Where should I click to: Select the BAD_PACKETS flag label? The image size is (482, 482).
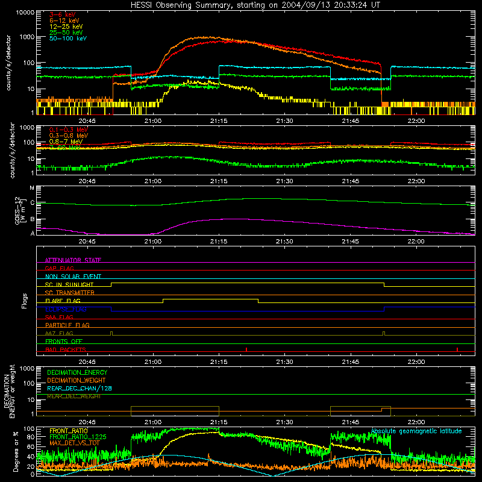coord(66,349)
